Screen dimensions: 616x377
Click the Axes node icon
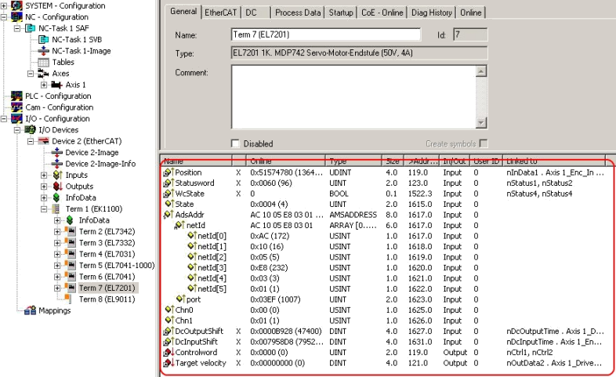pyautogui.click(x=44, y=74)
